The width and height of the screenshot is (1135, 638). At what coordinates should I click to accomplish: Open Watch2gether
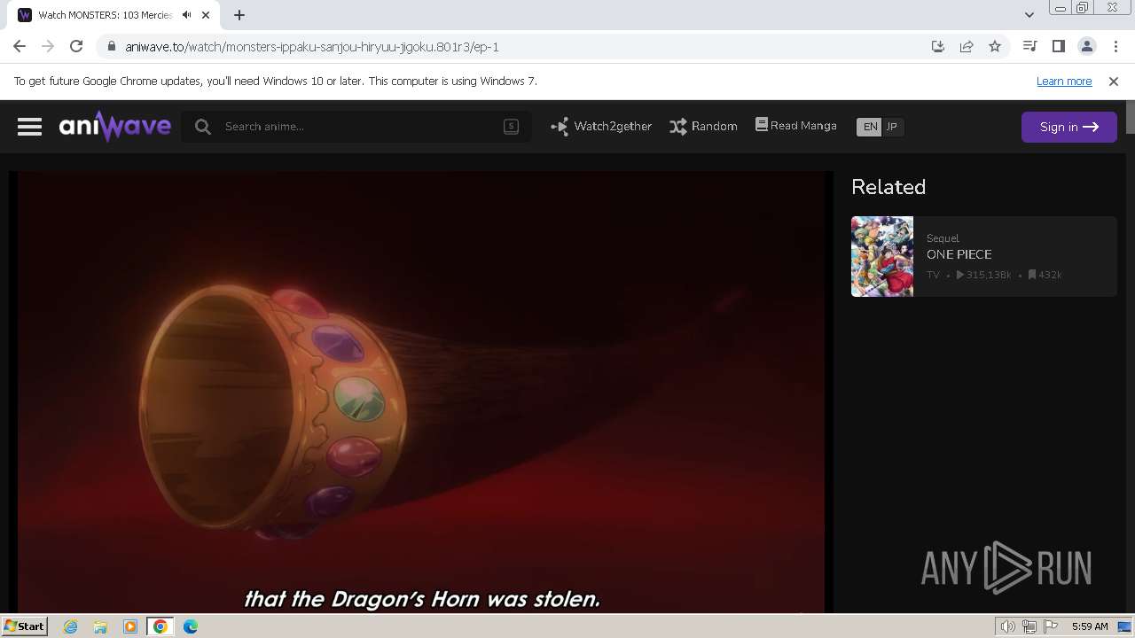click(x=601, y=127)
